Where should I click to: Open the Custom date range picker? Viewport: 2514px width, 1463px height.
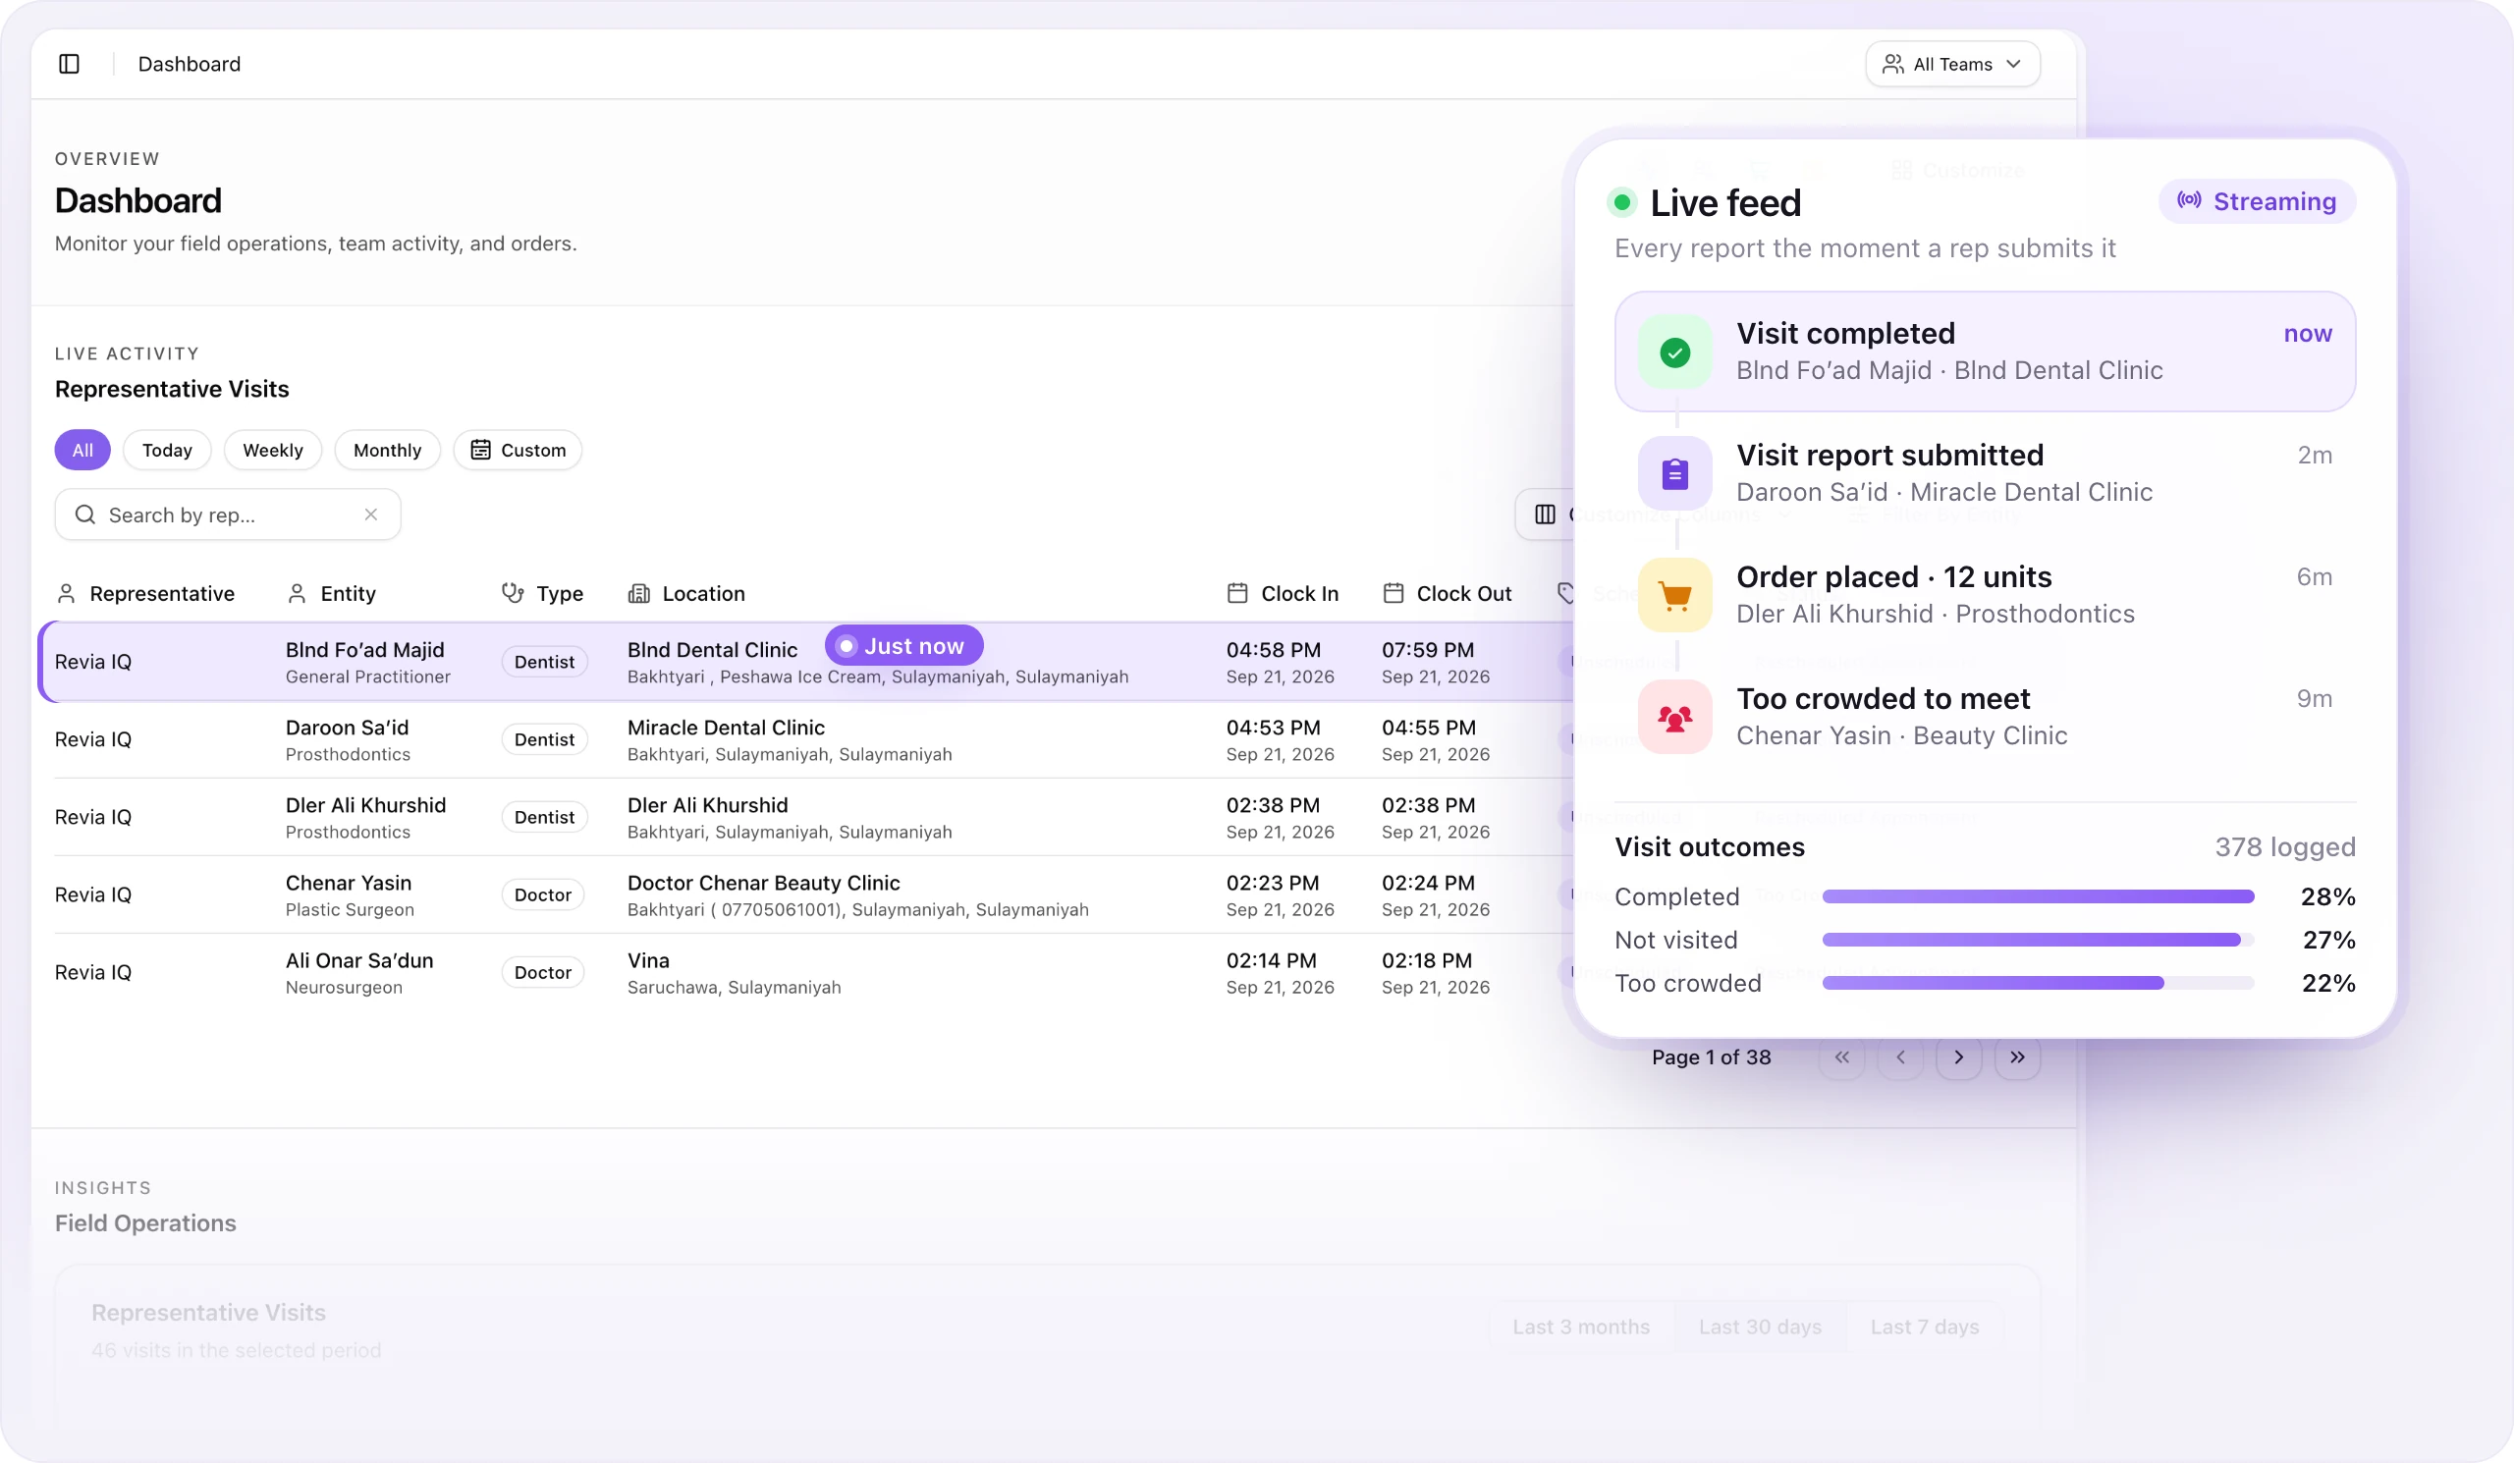[518, 450]
